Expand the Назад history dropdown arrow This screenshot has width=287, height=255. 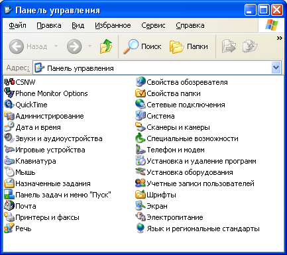[56, 46]
